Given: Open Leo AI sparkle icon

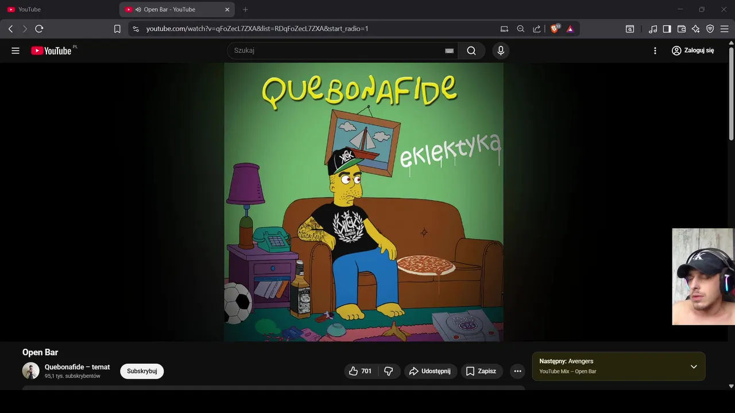Looking at the screenshot, I should (696, 29).
